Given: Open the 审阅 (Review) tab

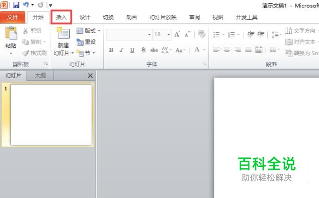Looking at the screenshot, I should [195, 17].
